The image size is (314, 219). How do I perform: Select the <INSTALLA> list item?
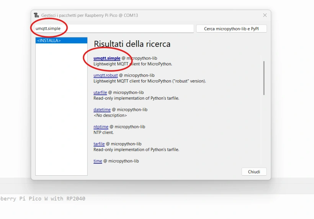pos(61,40)
